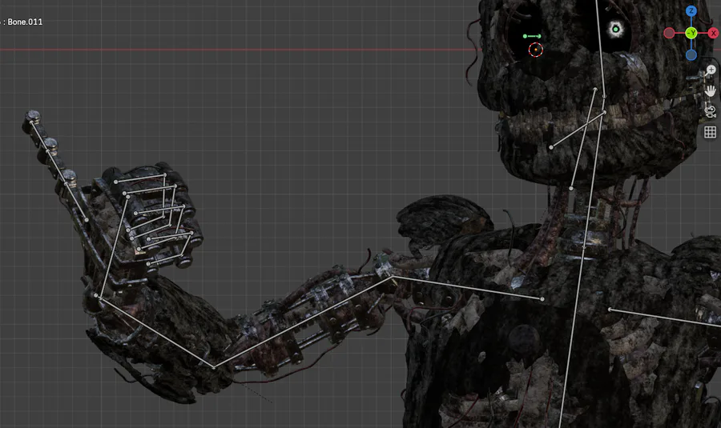Click the green -Y axis gizmo circle
721x428 pixels.
point(691,33)
